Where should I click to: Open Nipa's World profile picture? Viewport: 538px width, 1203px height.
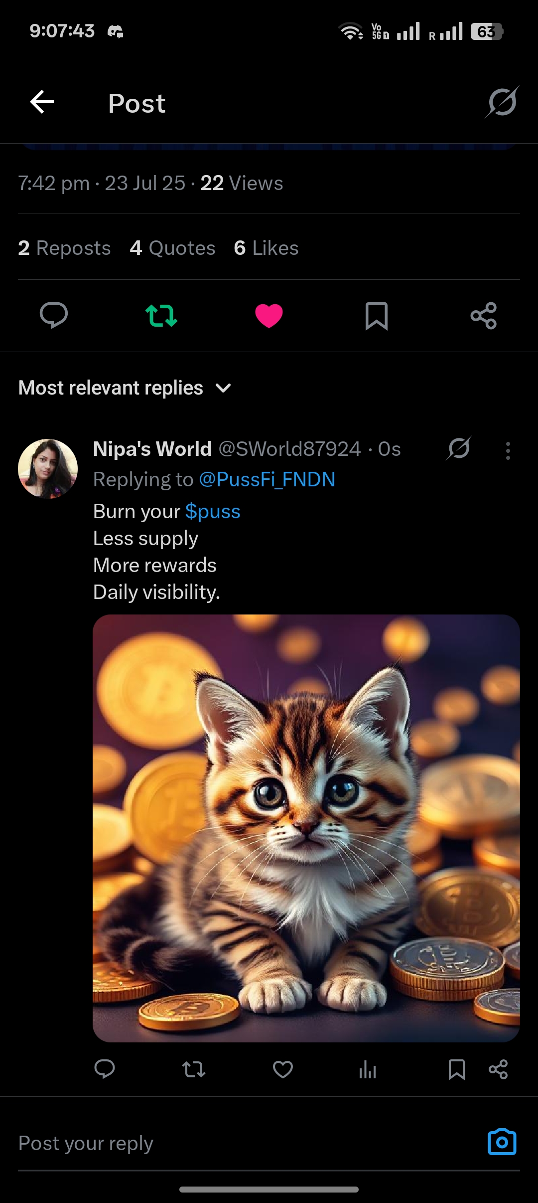(48, 469)
